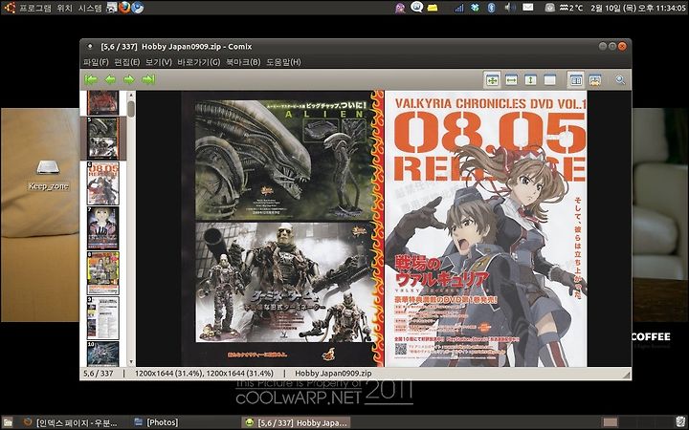Toggle double page mode

point(576,80)
